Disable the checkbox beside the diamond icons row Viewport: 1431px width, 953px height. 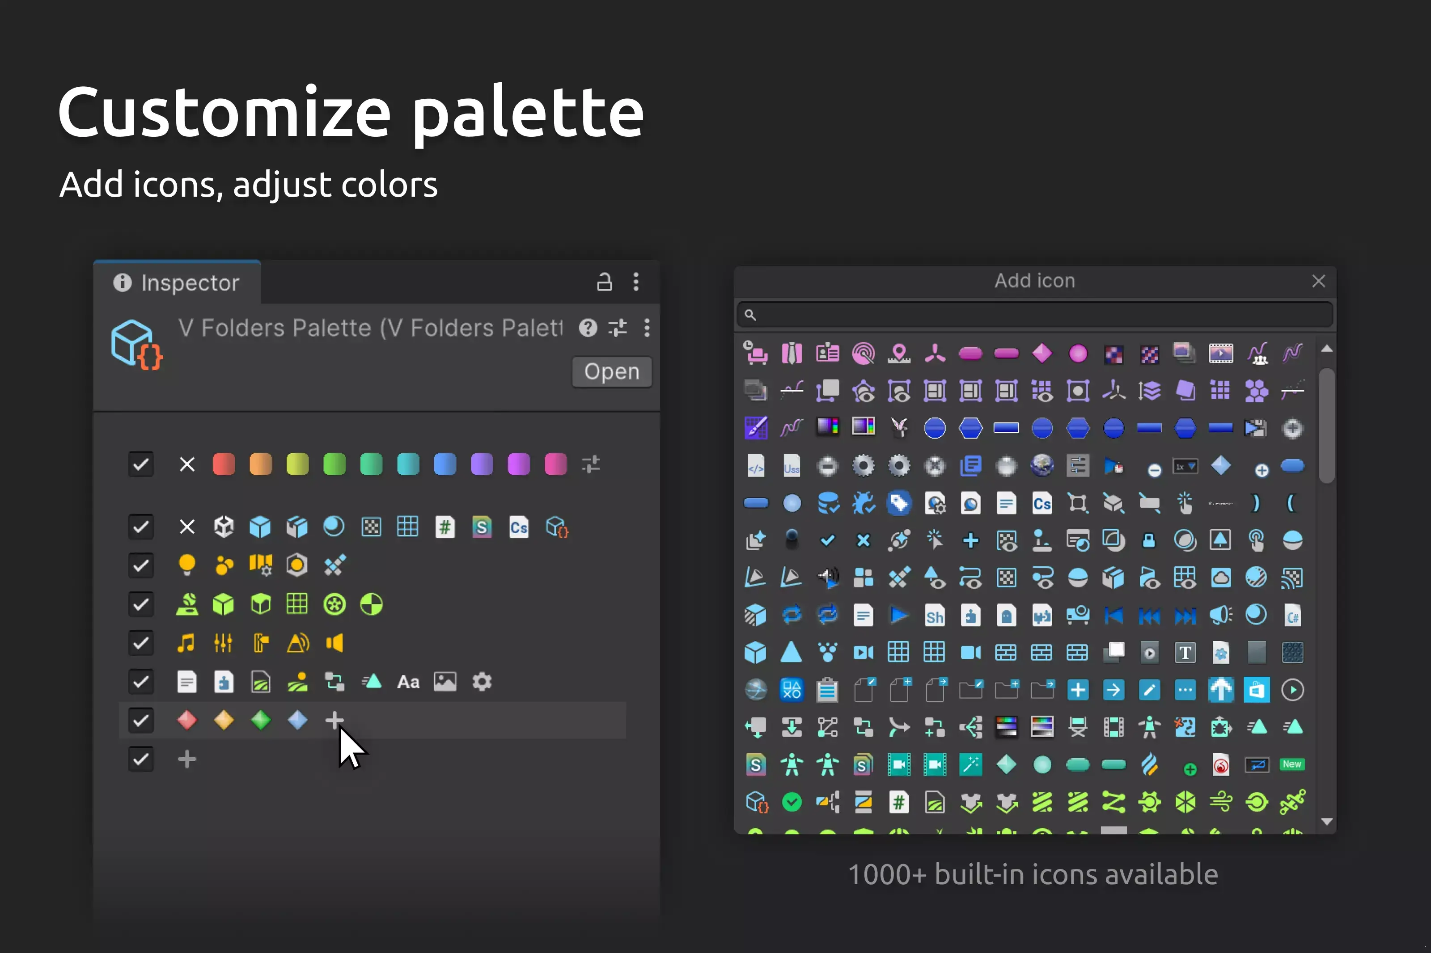coord(140,721)
